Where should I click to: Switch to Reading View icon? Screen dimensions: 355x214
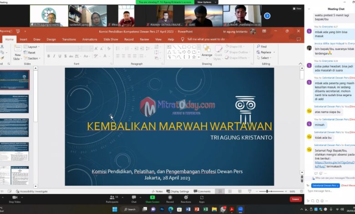click(x=240, y=191)
